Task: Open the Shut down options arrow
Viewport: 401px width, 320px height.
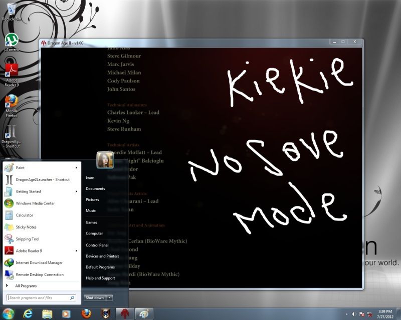Action: (110, 297)
